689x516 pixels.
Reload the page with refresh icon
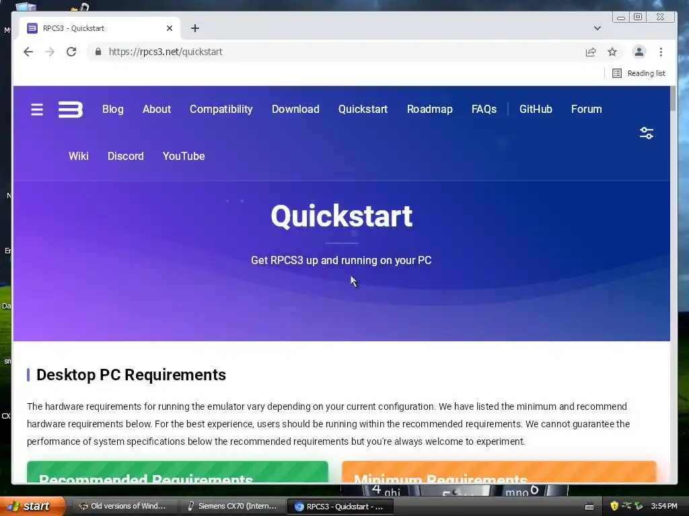click(x=71, y=52)
